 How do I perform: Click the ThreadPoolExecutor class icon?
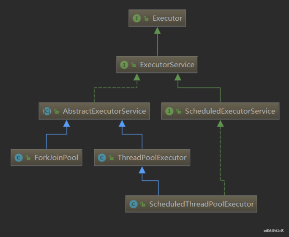coord(102,158)
